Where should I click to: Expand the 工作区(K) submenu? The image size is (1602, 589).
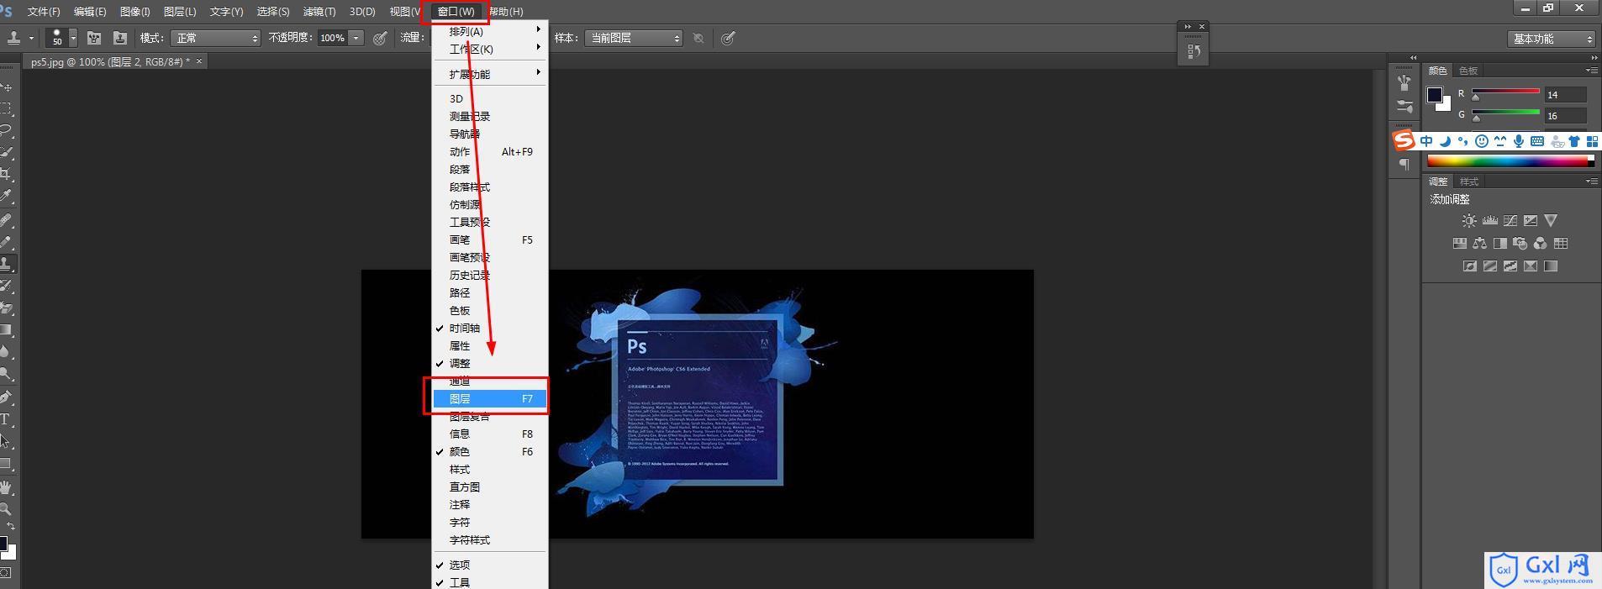point(490,49)
